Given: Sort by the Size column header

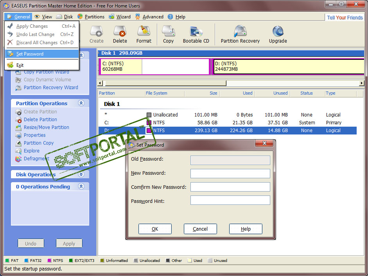Looking at the screenshot, I should (x=202, y=93).
